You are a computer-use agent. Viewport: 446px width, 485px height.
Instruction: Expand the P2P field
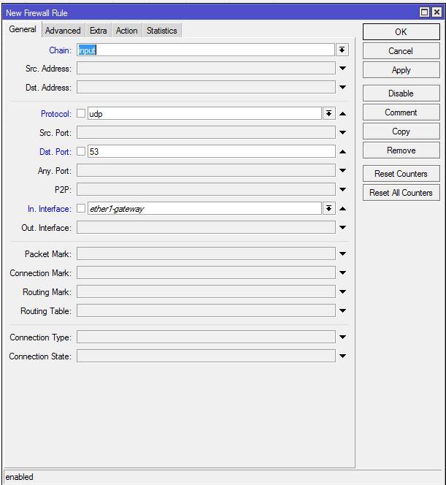point(342,189)
